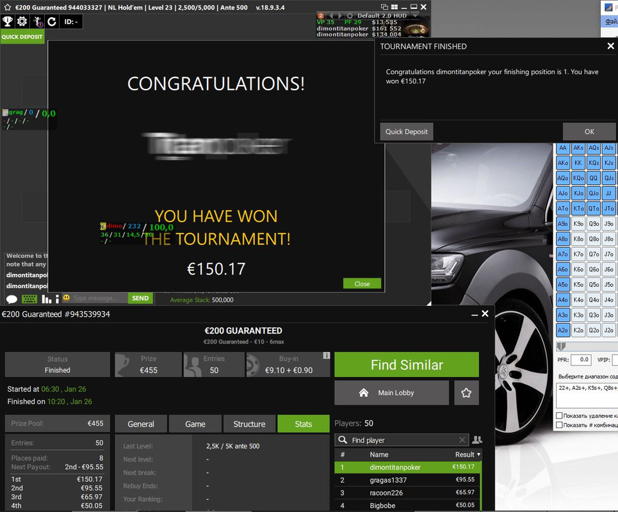The height and width of the screenshot is (512, 618).
Task: Open the chat bubble icon
Action: 12,299
